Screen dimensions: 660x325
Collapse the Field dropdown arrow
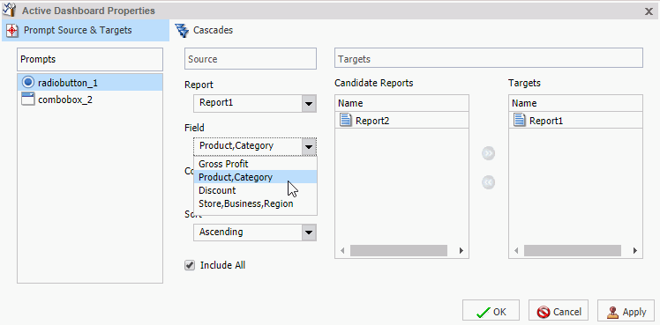(x=309, y=146)
